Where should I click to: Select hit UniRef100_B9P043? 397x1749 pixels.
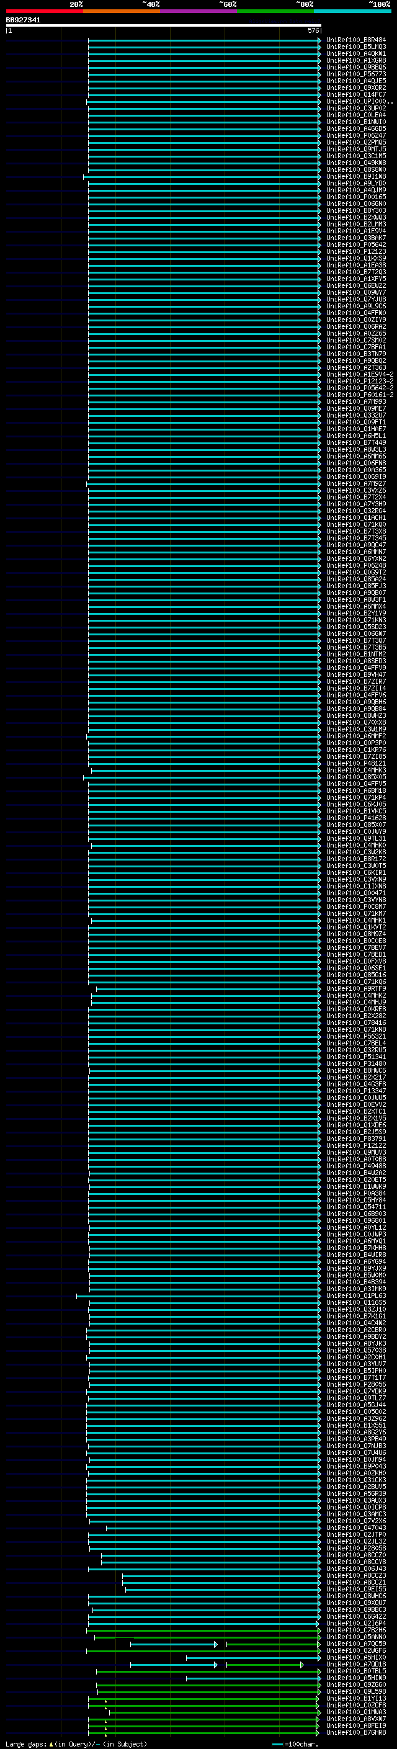click(x=356, y=1466)
